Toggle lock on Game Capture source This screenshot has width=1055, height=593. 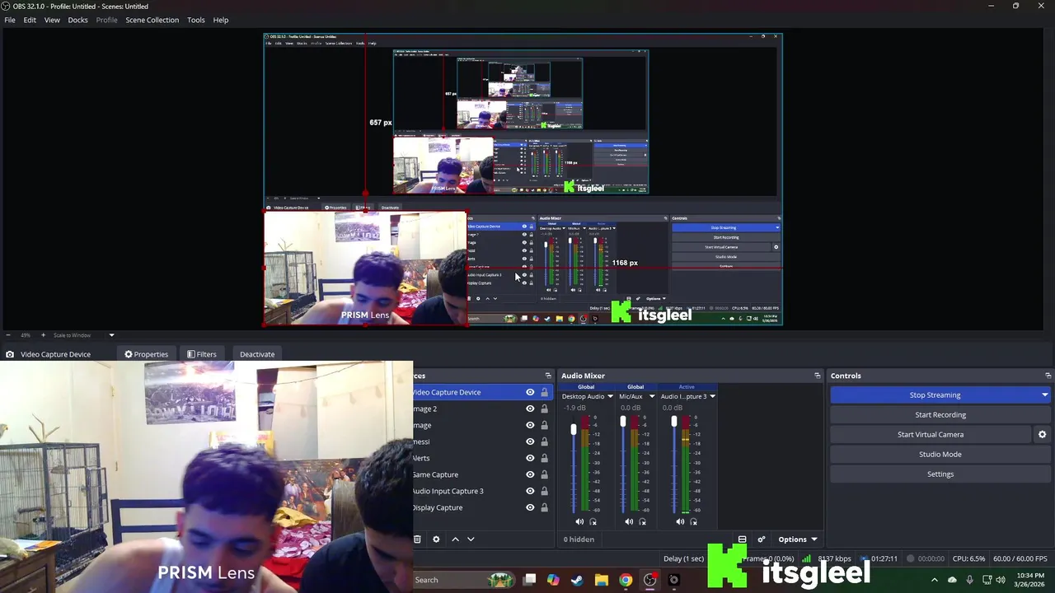point(544,474)
